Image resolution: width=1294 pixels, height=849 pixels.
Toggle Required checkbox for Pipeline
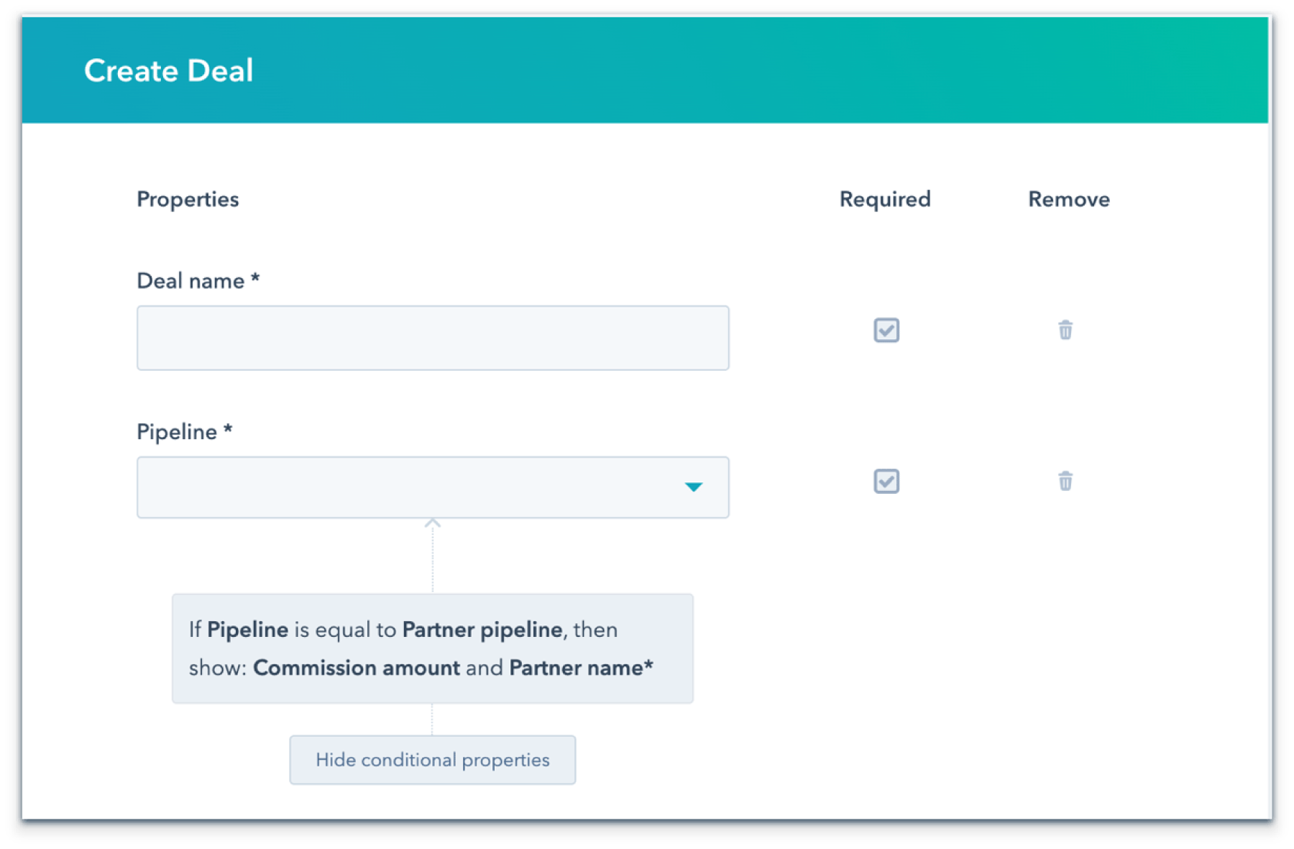886,481
